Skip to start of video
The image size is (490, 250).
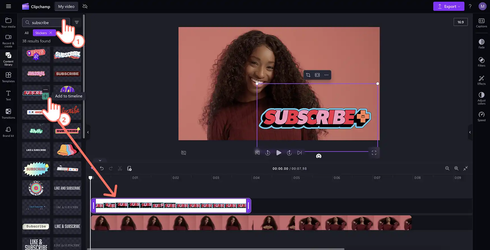coord(258,153)
